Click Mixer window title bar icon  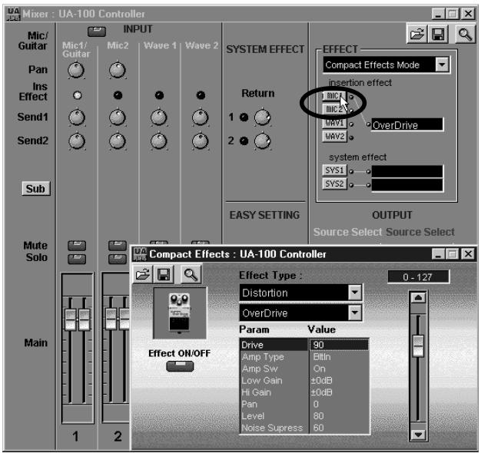tap(13, 14)
